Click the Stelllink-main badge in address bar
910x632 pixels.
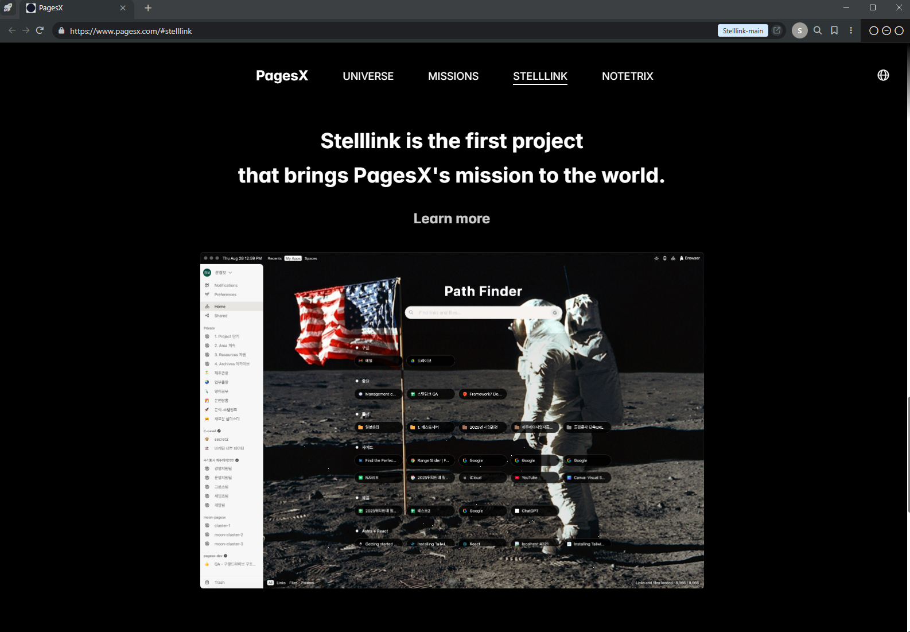tap(742, 30)
